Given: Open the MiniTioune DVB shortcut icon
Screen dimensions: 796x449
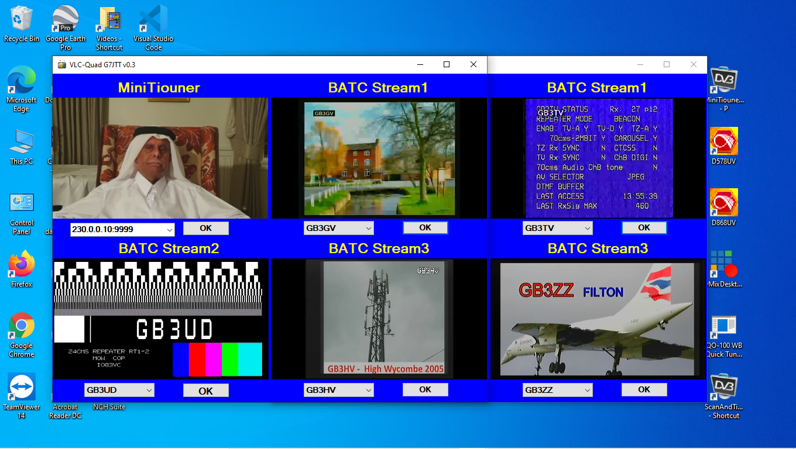Looking at the screenshot, I should point(725,88).
